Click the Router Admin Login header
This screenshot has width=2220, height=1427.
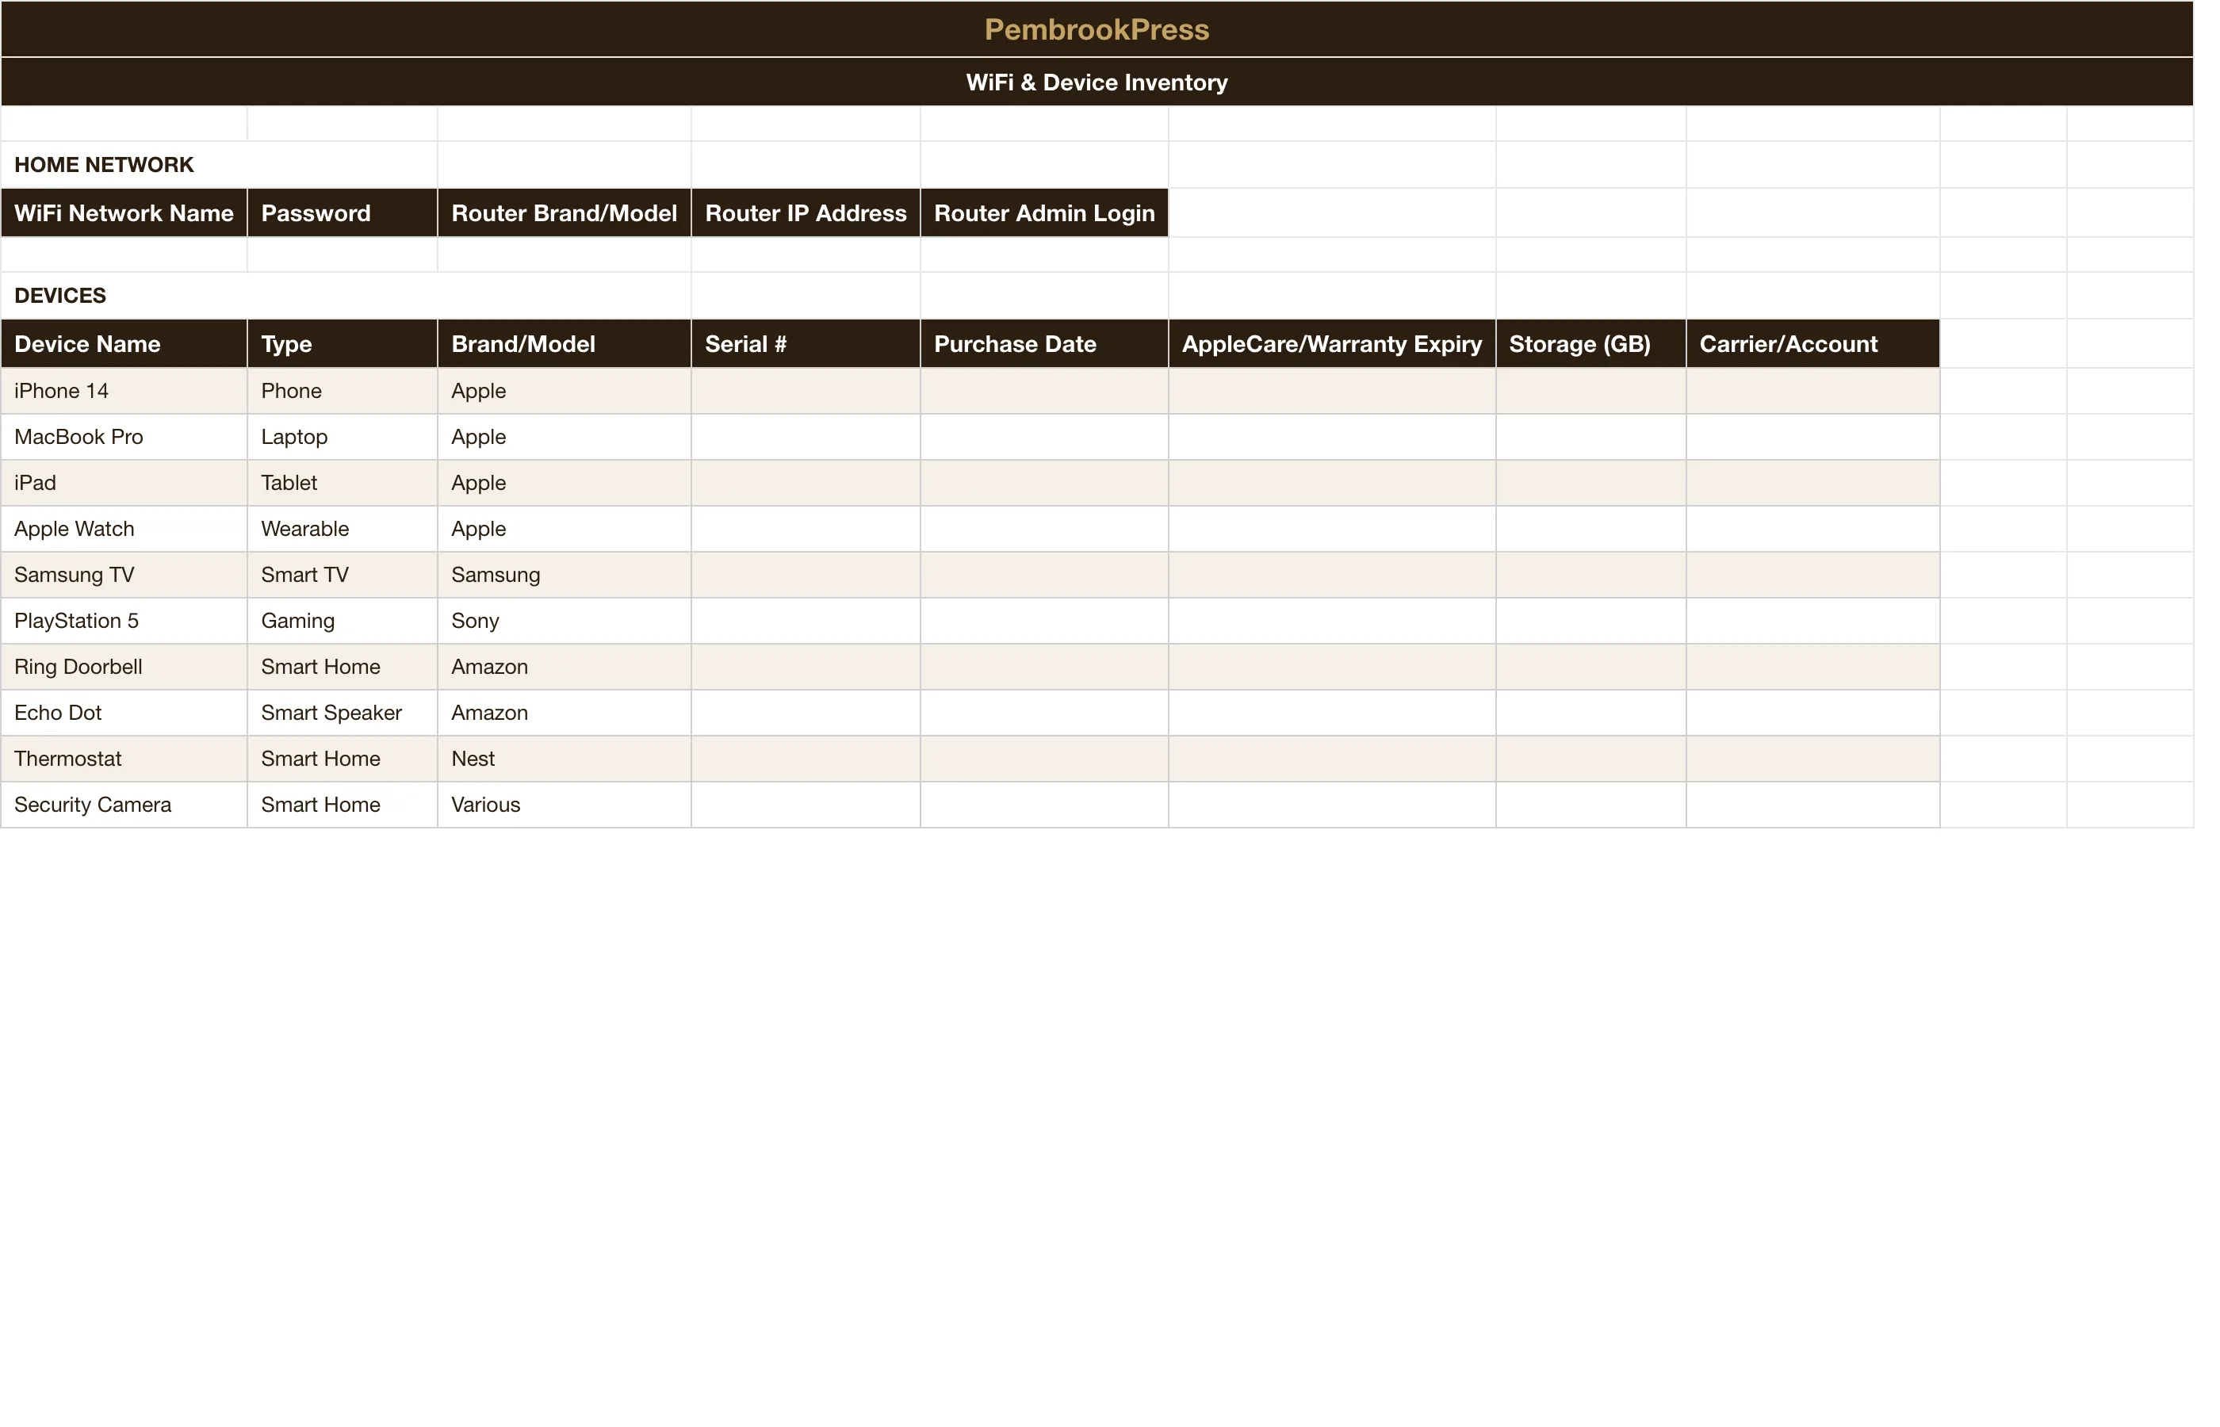1044,213
